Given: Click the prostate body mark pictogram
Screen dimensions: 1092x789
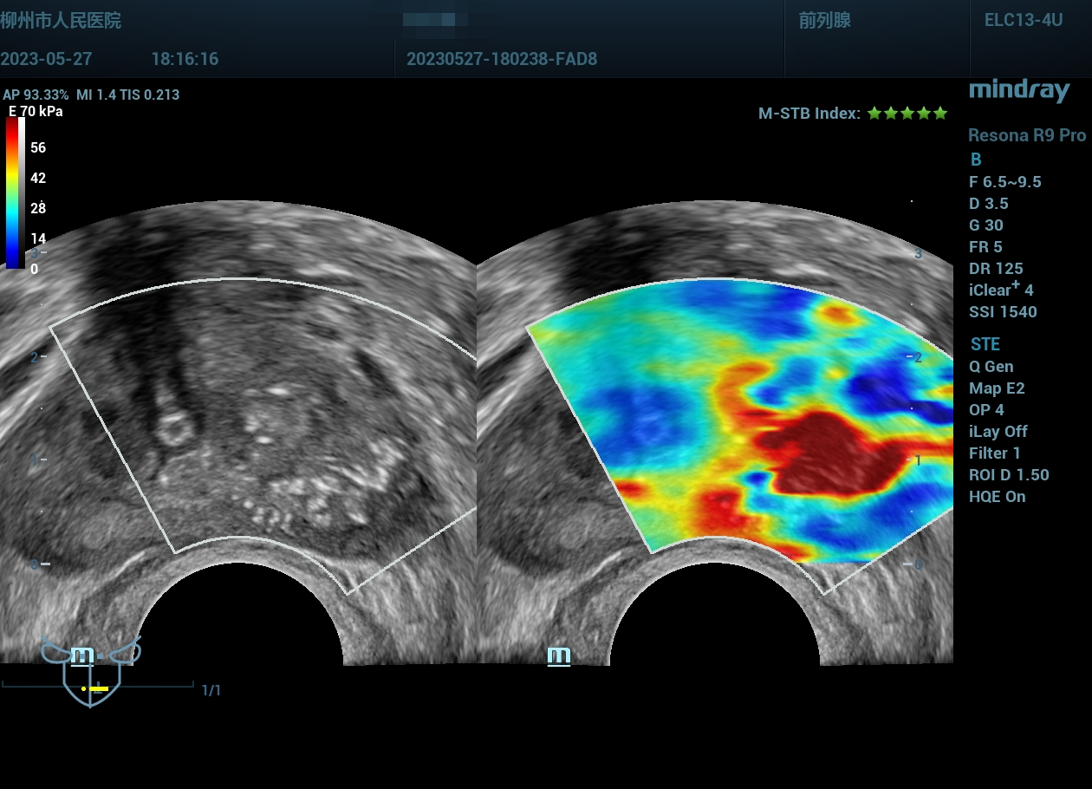Looking at the screenshot, I should pyautogui.click(x=90, y=675).
